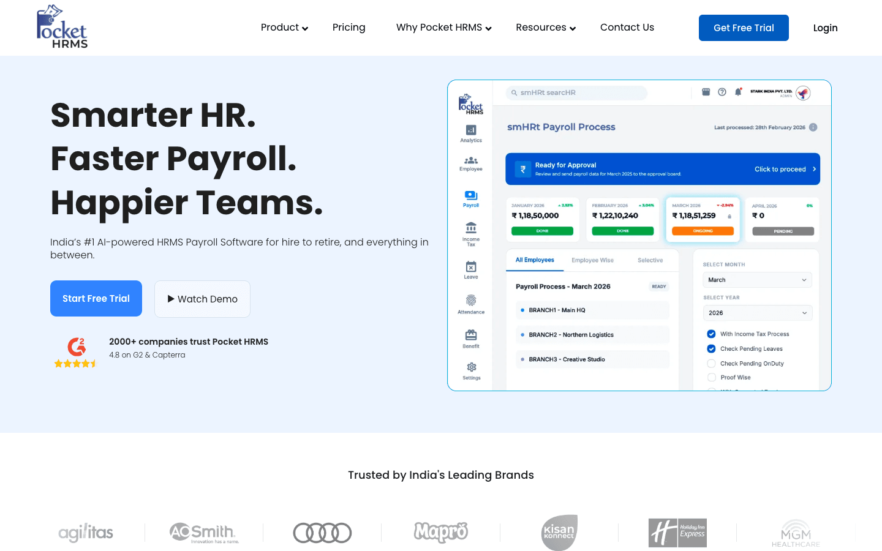The height and width of the screenshot is (551, 882).
Task: Switch to Employee Wise tab
Action: pyautogui.click(x=592, y=260)
